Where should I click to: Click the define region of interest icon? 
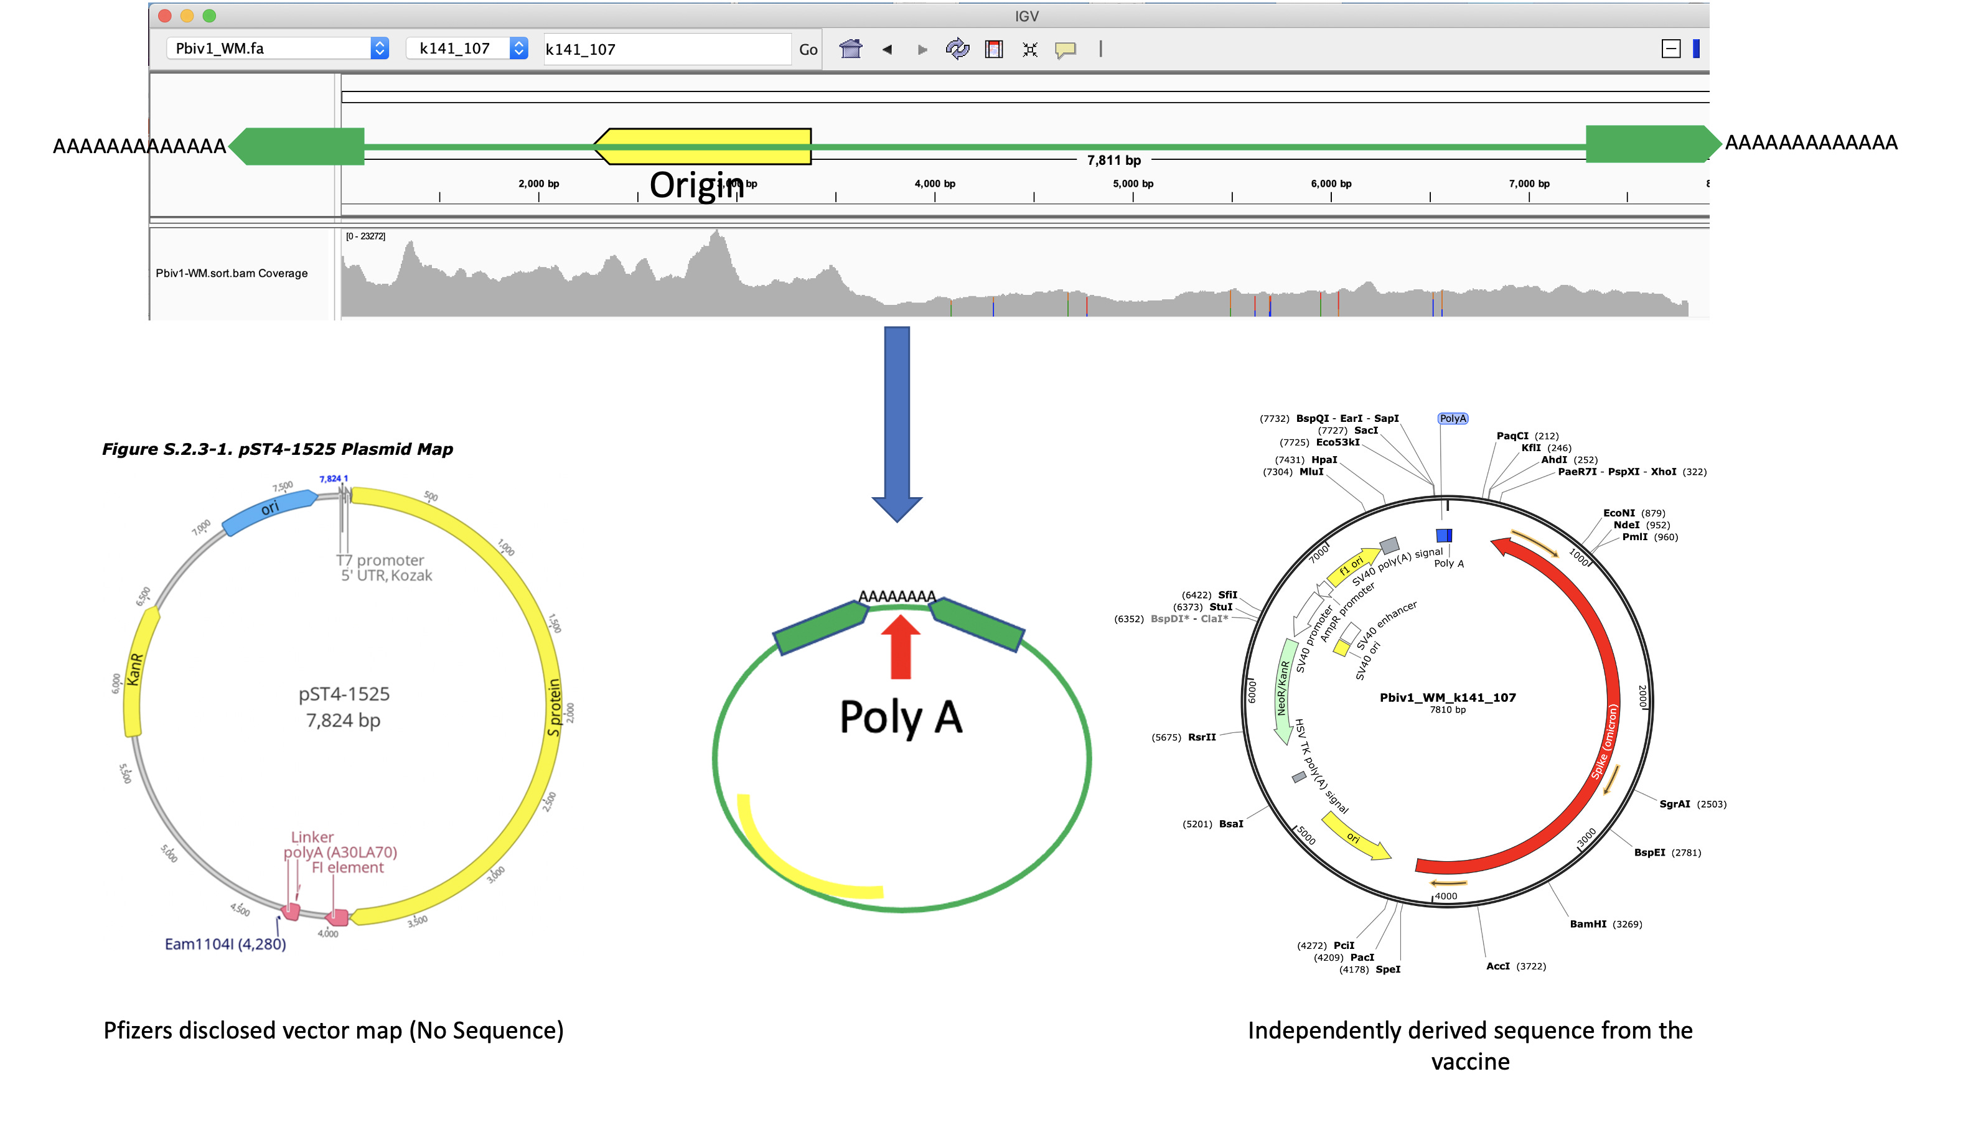994,49
